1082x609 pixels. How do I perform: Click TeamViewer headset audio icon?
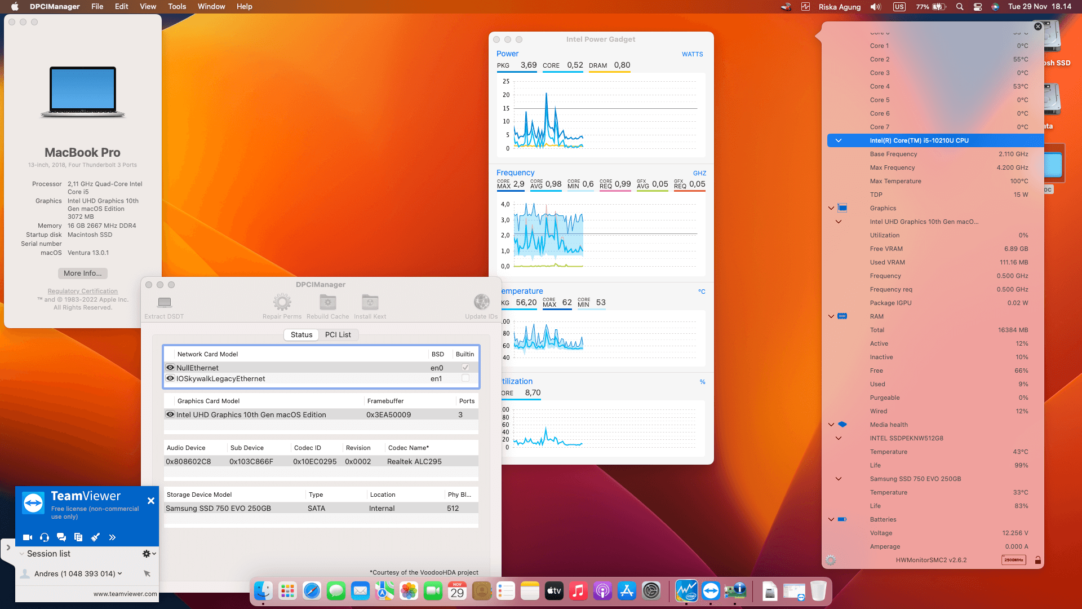(45, 537)
